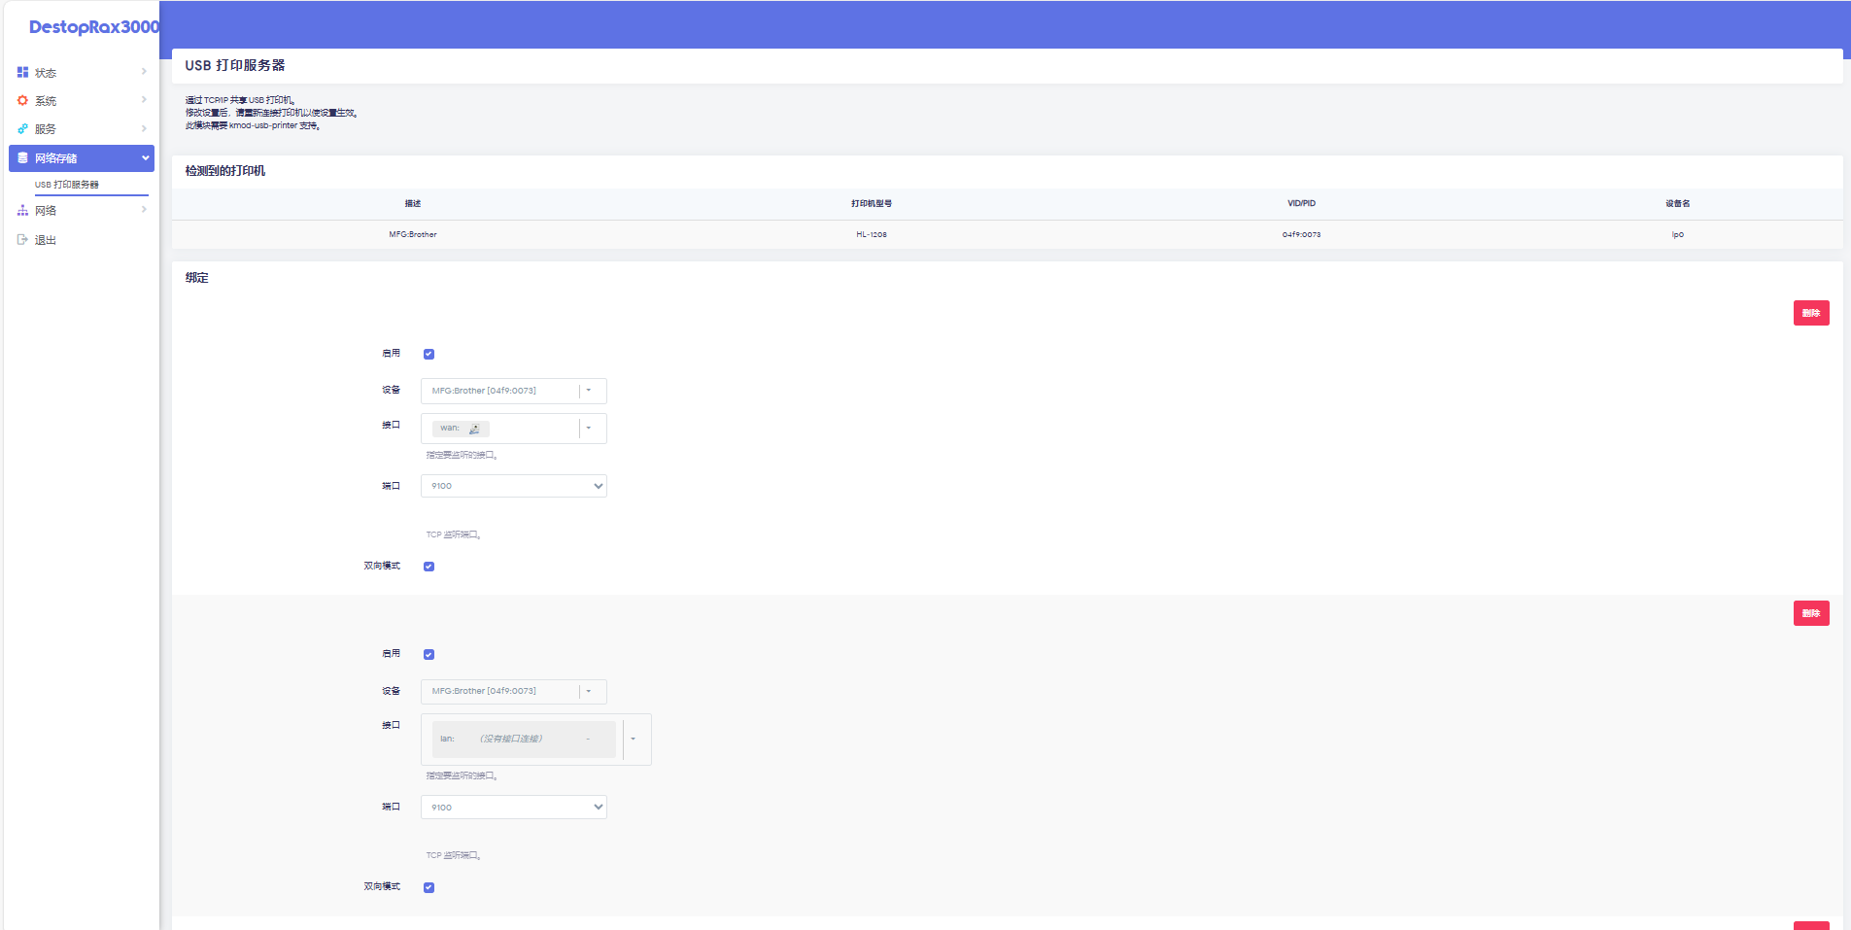1851x930 pixels.
Task: Click the Network topology icon
Action: [22, 210]
